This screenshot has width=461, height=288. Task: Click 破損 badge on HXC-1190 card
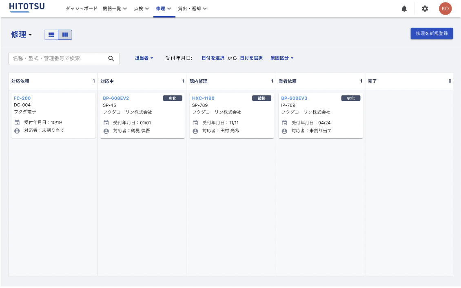(262, 98)
